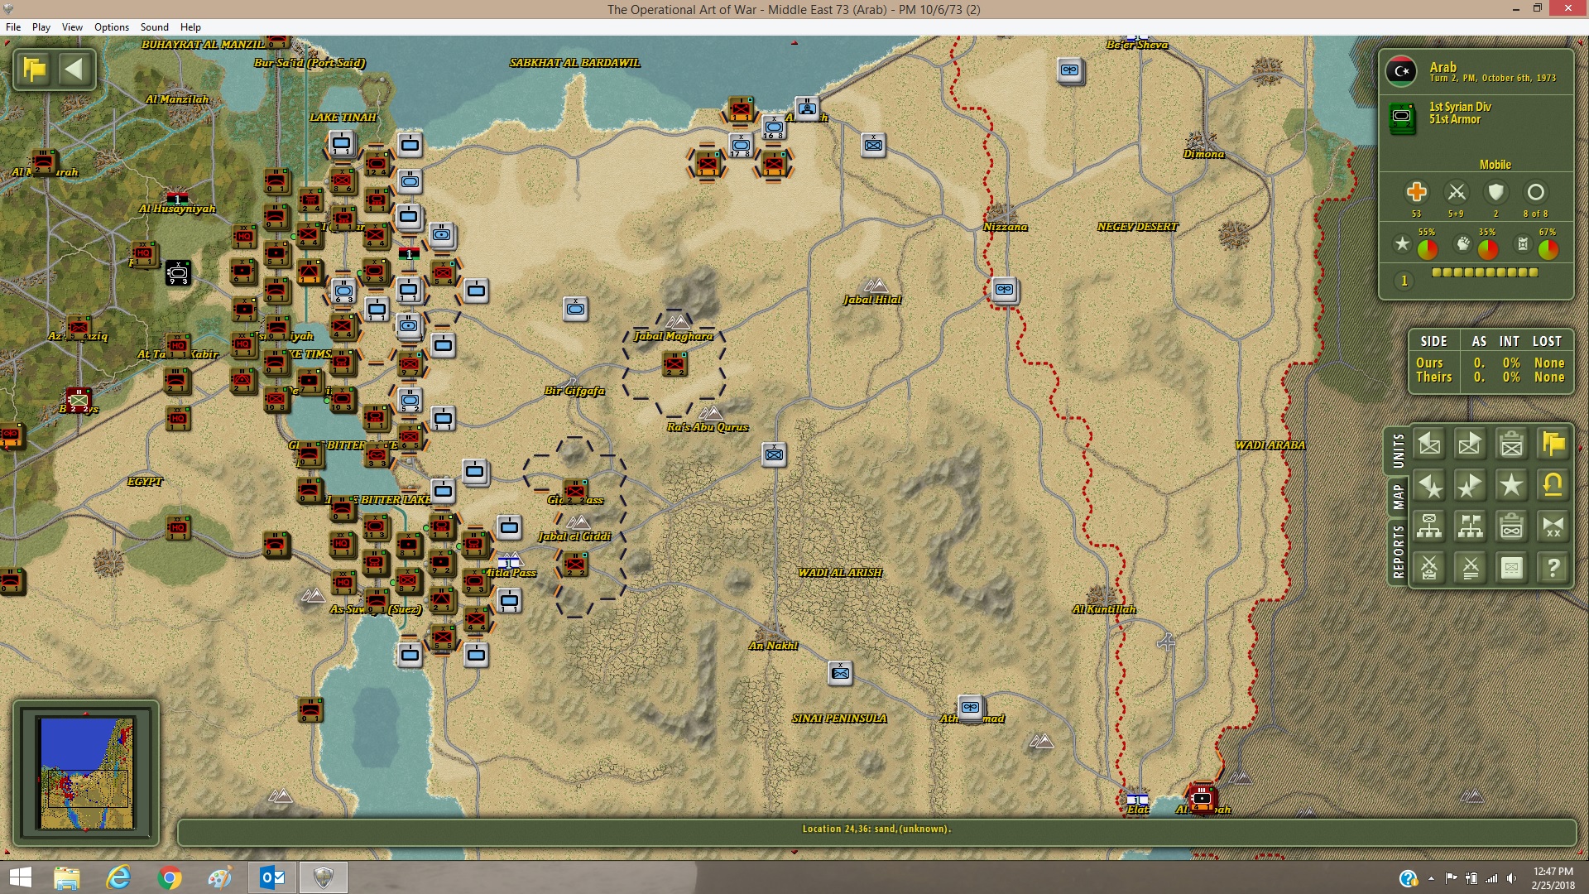Open the File menu
Screen dimensions: 1589x894
[13, 27]
